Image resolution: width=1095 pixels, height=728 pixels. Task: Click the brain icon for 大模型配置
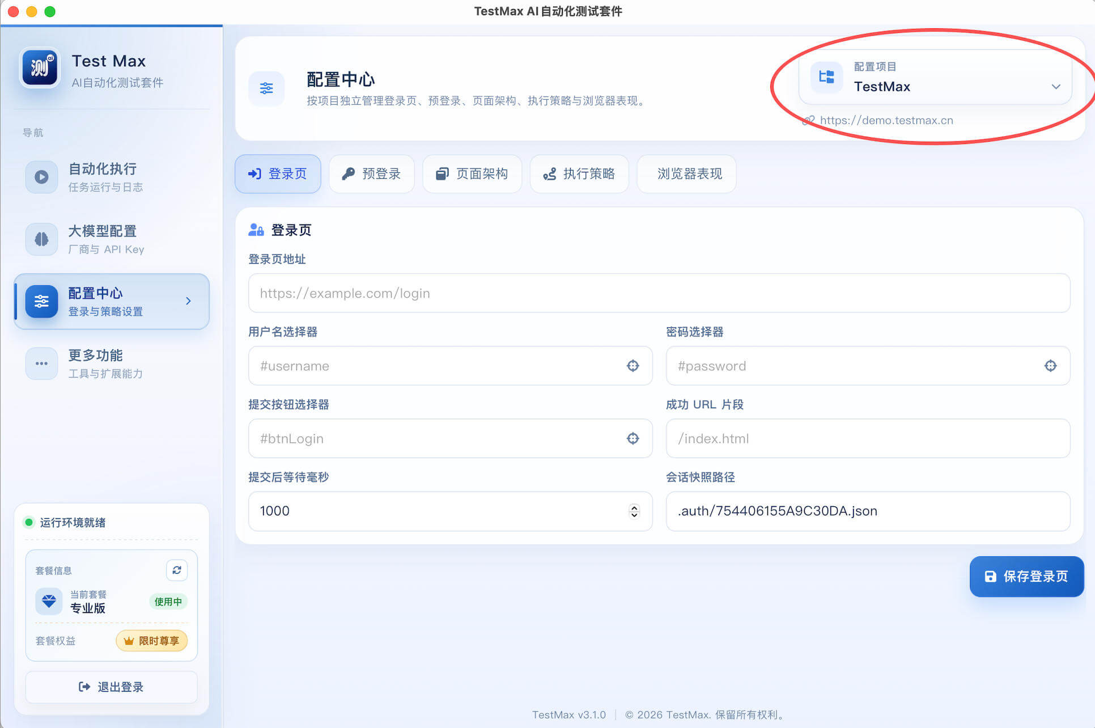41,239
